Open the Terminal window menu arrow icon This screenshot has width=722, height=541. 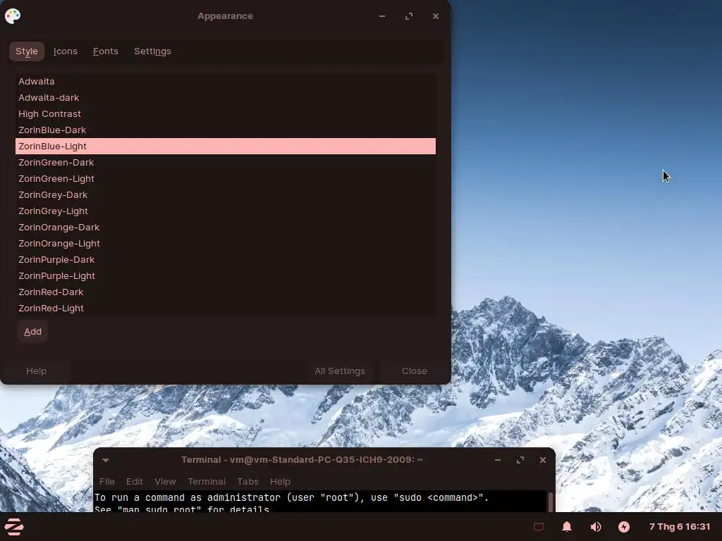106,459
